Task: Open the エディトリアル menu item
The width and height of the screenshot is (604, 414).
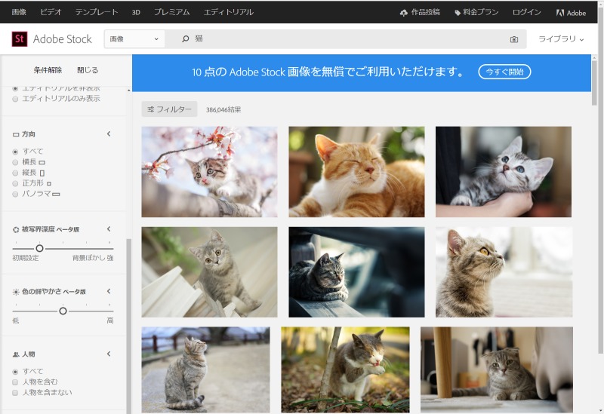Action: pos(229,12)
